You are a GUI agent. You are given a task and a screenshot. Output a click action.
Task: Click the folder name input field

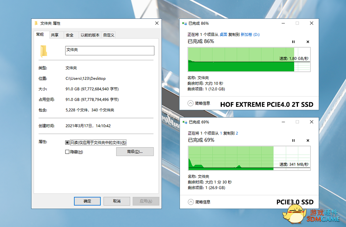point(110,50)
